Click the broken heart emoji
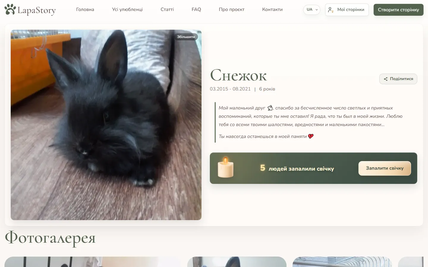428x267 pixels. tap(311, 136)
